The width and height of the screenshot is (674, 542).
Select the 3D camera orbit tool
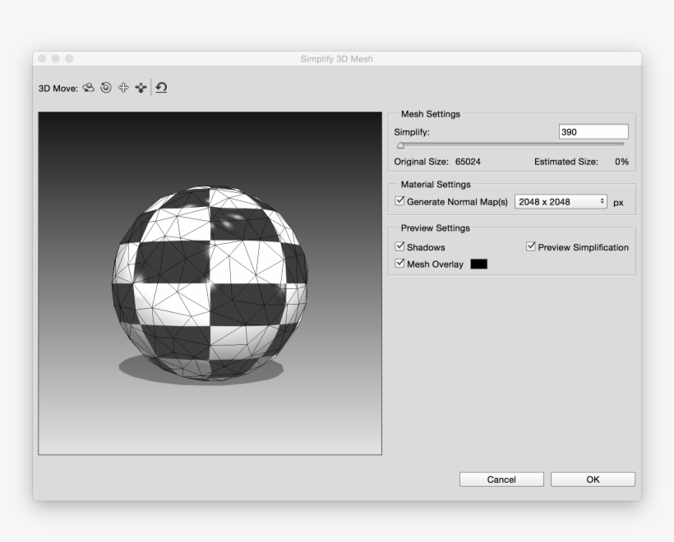(x=89, y=88)
